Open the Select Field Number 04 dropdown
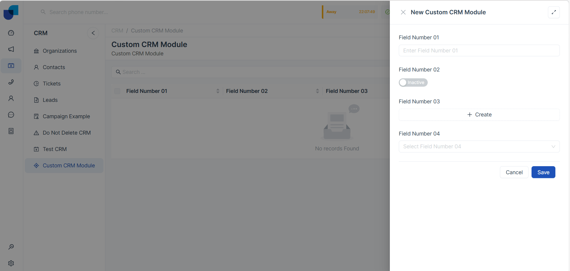The image size is (570, 271). point(479,147)
